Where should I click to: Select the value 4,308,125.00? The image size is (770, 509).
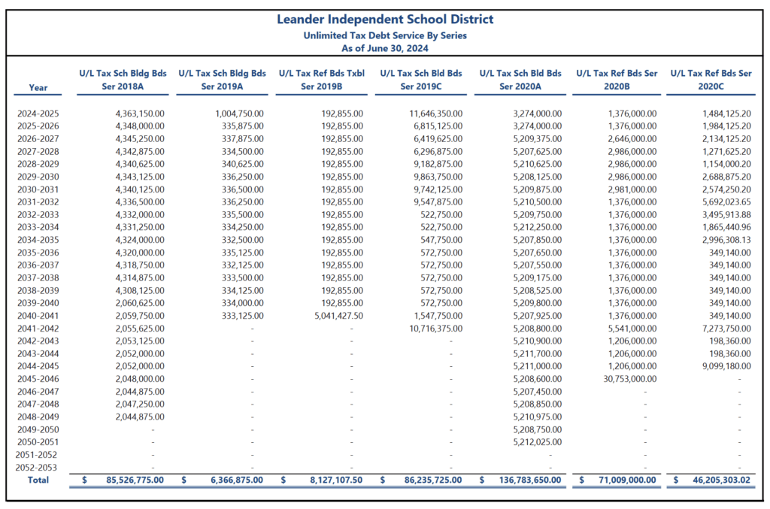coord(140,290)
